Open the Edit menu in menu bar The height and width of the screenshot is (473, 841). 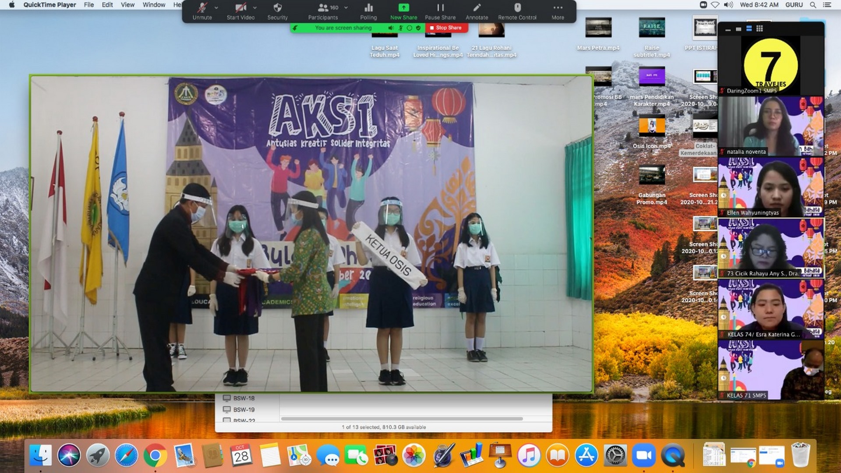[x=107, y=5]
